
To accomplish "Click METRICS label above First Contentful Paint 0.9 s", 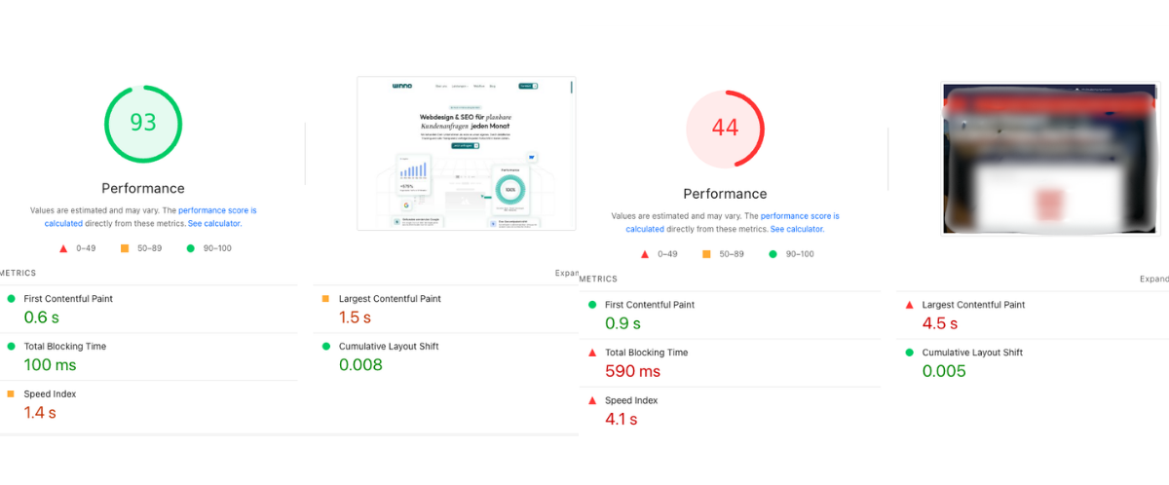I will click(x=598, y=279).
